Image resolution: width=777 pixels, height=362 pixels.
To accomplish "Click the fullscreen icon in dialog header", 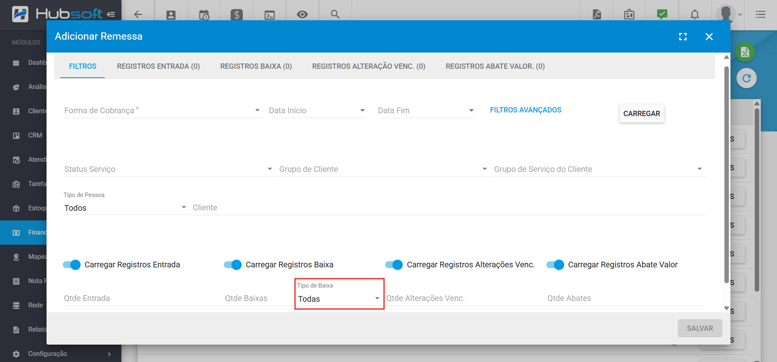I will (x=683, y=37).
